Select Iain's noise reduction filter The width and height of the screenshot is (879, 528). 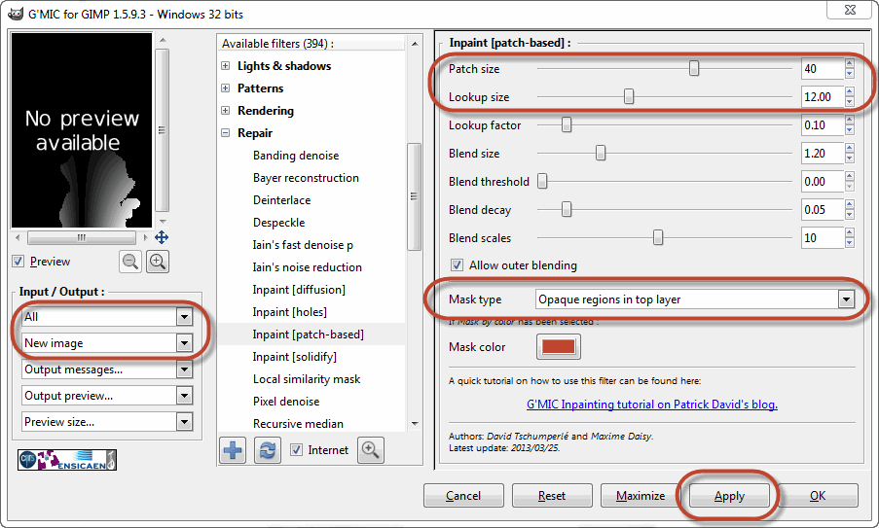308,267
